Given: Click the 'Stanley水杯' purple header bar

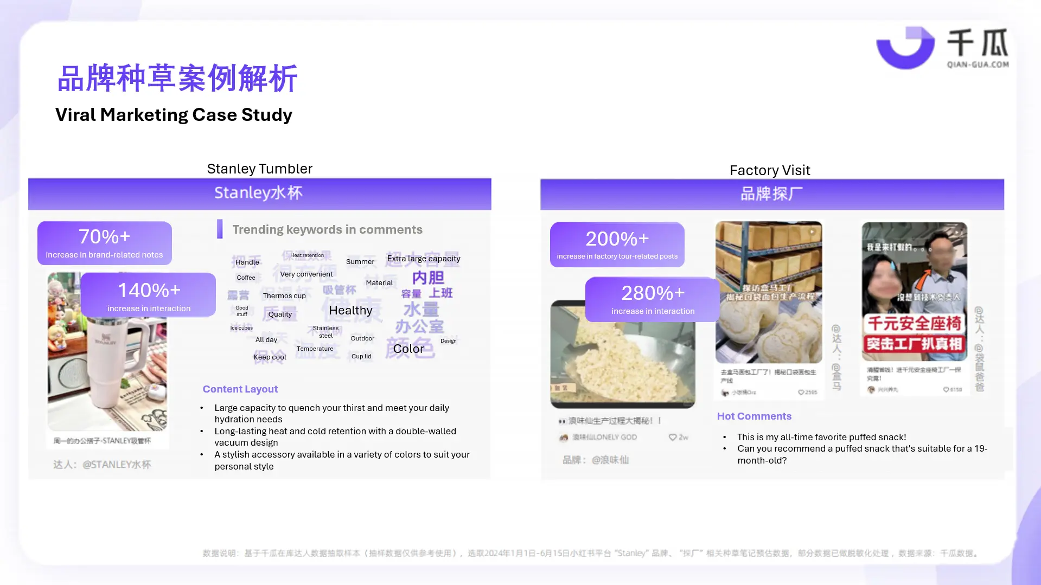Looking at the screenshot, I should point(259,194).
